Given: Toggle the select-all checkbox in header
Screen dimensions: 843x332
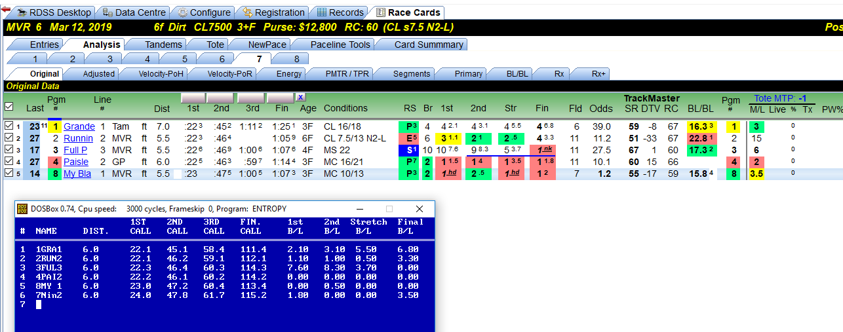Looking at the screenshot, I should click(9, 107).
